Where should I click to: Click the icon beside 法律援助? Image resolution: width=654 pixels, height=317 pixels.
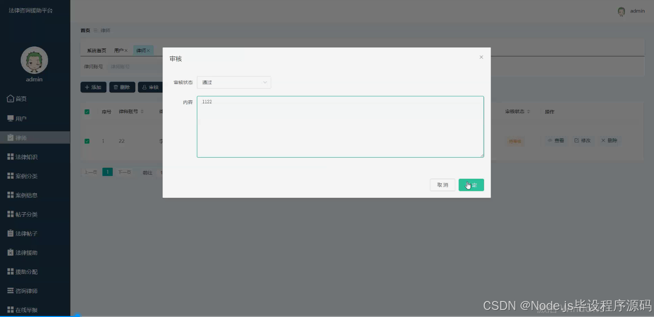point(10,252)
